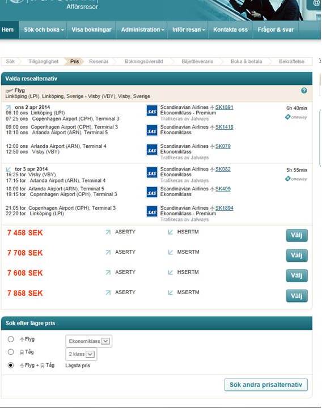
Task: Click the oneway tag icon under 6h 40min
Action: tap(287, 117)
